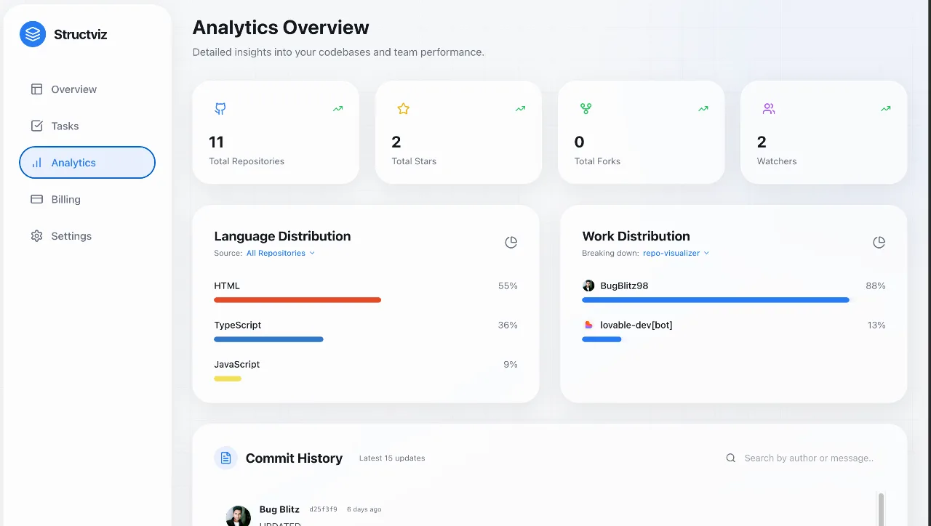Click the 55% HTML percentage value

pos(508,286)
